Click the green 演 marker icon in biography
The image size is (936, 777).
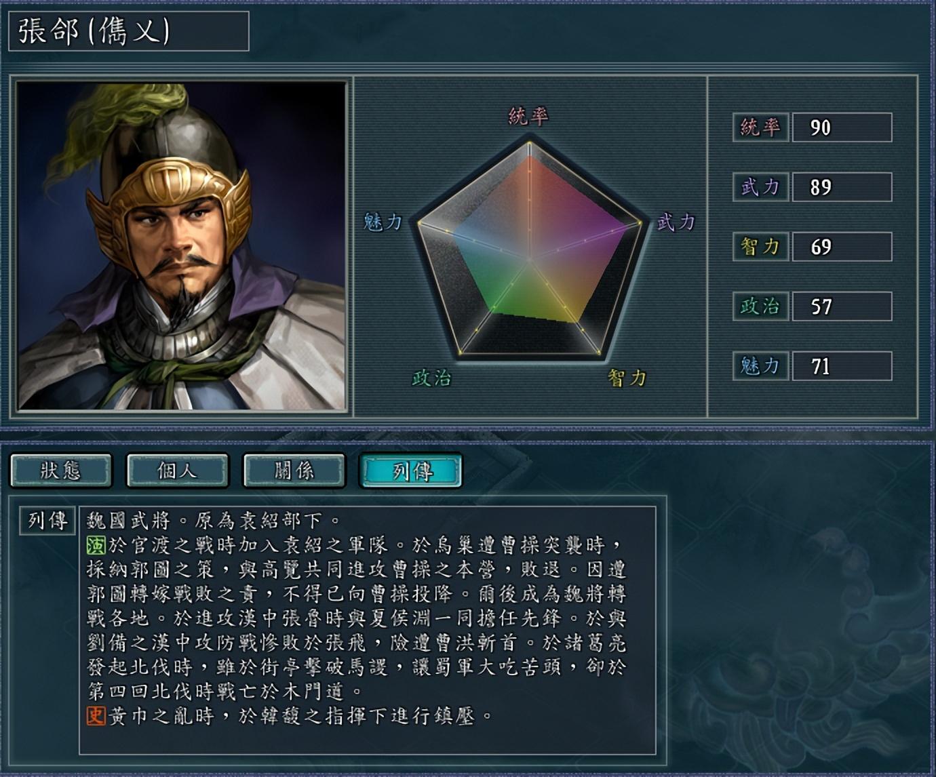96,545
